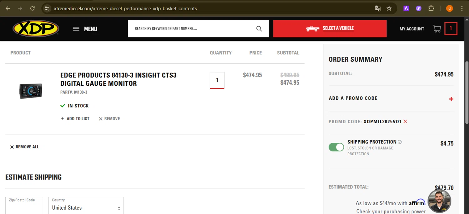Click the XDP logo
The image size is (469, 214).
(x=36, y=29)
